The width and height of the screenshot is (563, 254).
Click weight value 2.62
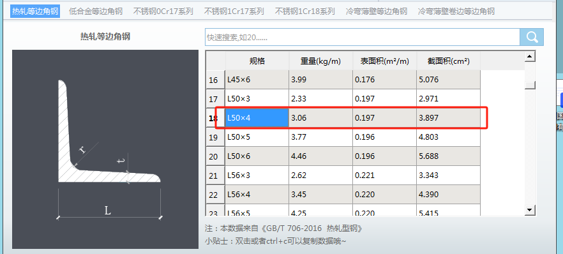[320, 176]
